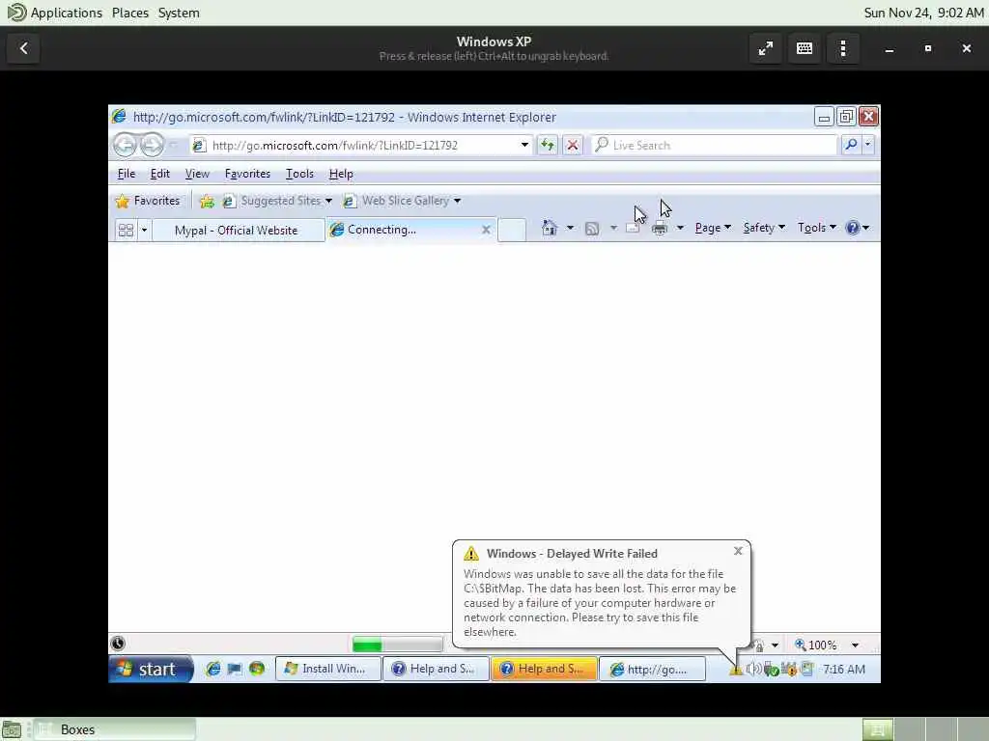Open the Quick Tabs list dropdown arrow
The height and width of the screenshot is (741, 989).
pyautogui.click(x=144, y=230)
